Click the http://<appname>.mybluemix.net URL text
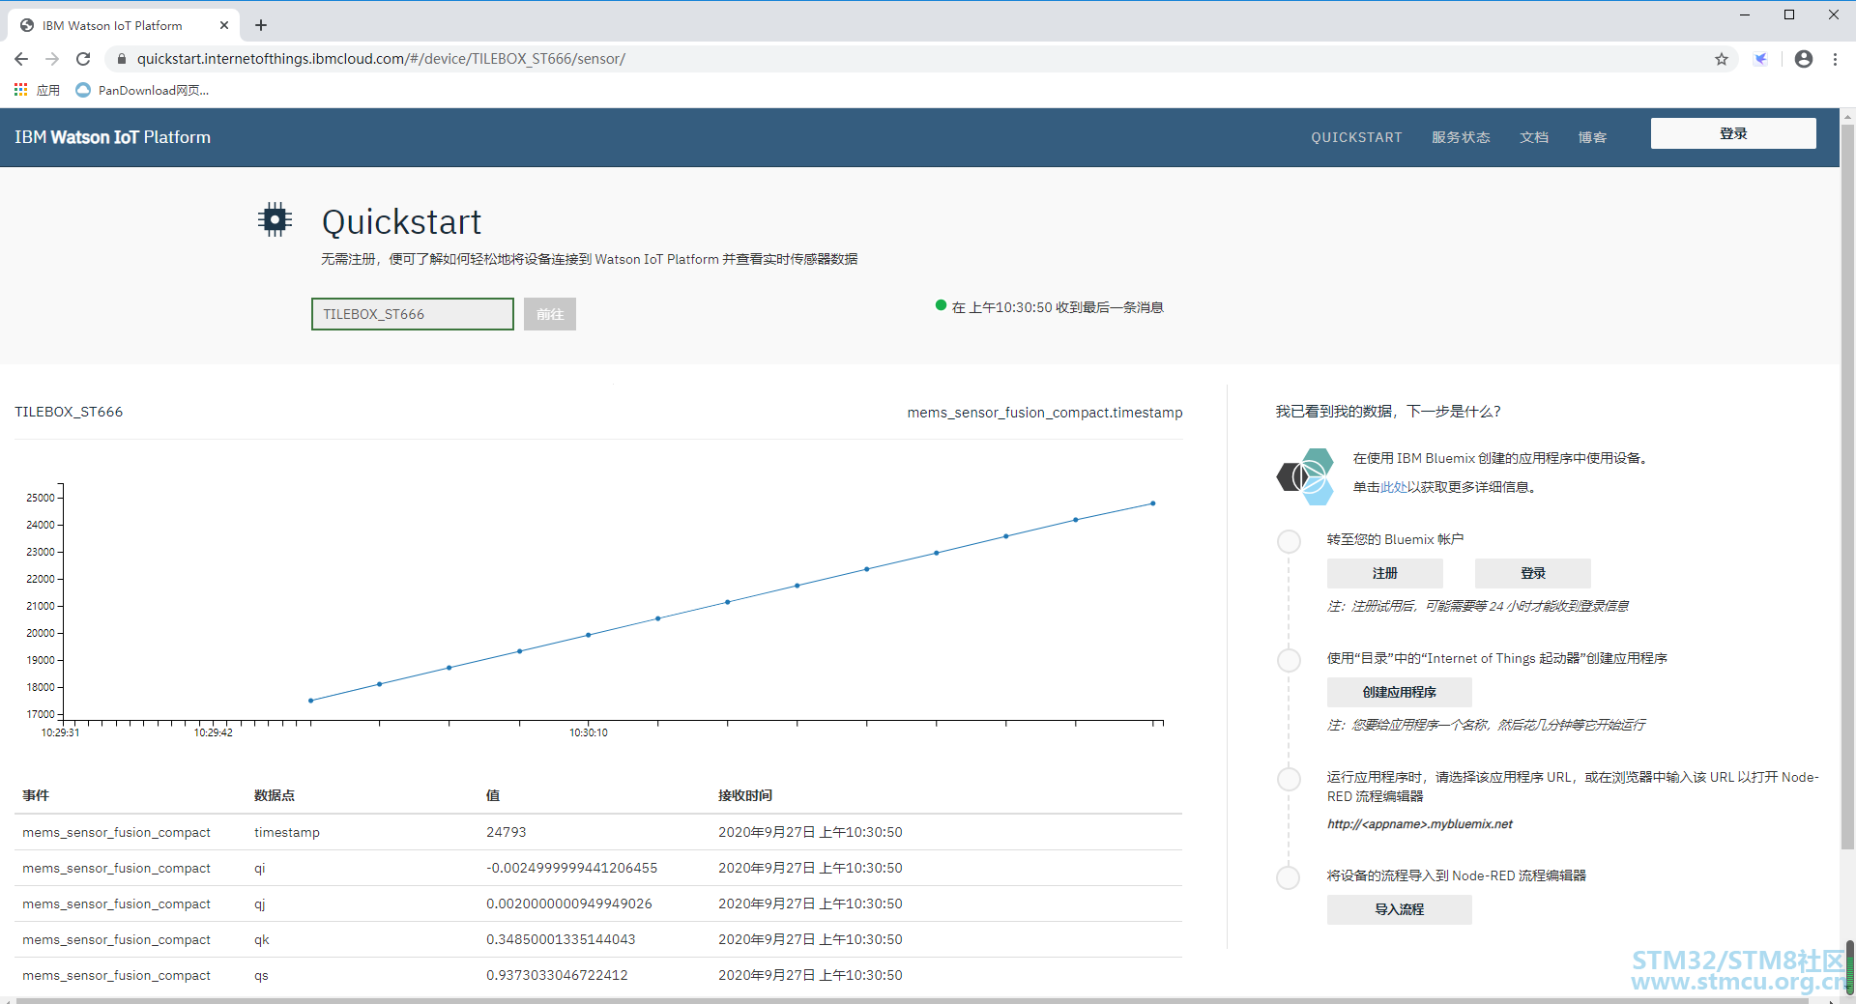The height and width of the screenshot is (1004, 1856). click(1419, 824)
